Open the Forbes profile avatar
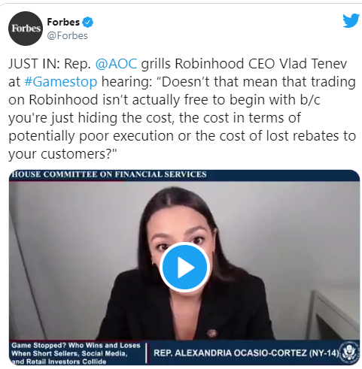Viewport: 362px width, 369px height. coord(26,29)
